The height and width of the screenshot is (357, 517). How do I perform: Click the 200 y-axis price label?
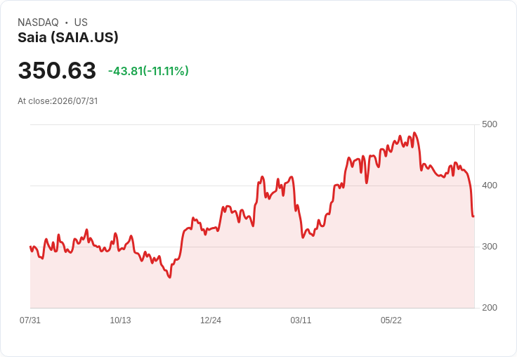pyautogui.click(x=490, y=308)
